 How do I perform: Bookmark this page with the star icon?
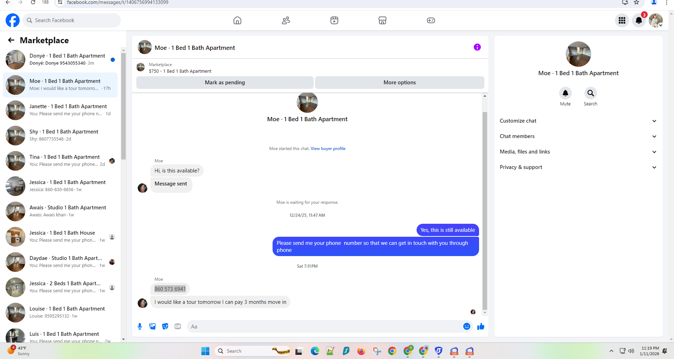[x=636, y=2]
